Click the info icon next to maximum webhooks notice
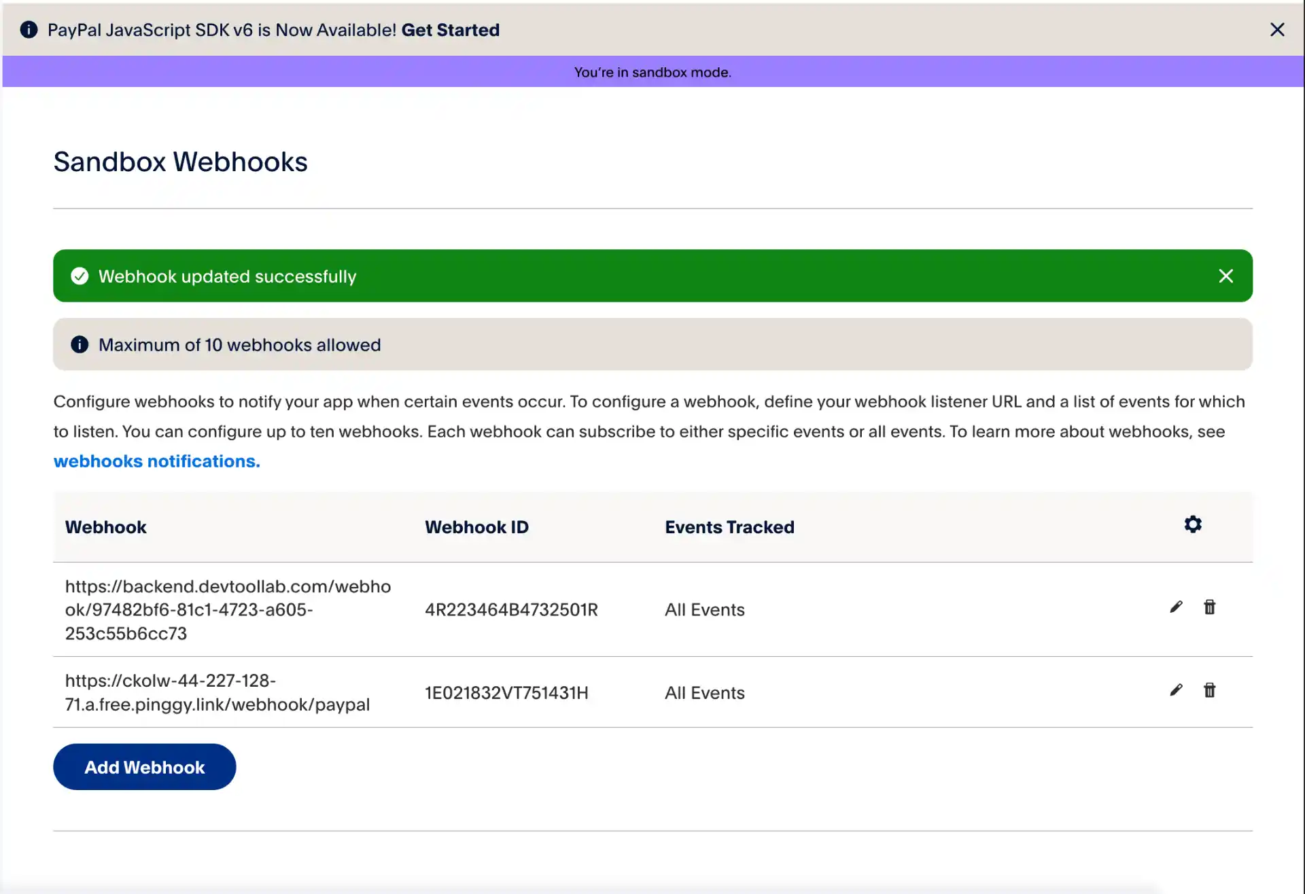This screenshot has height=894, width=1305. point(80,344)
